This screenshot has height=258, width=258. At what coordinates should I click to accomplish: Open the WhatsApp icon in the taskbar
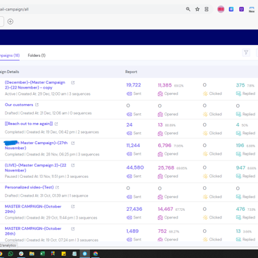click(x=11, y=254)
